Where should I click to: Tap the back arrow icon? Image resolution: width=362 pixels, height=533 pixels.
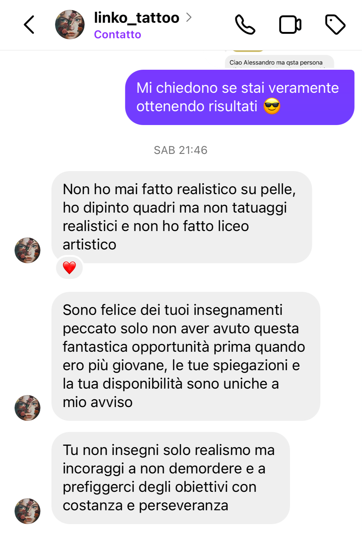29,25
